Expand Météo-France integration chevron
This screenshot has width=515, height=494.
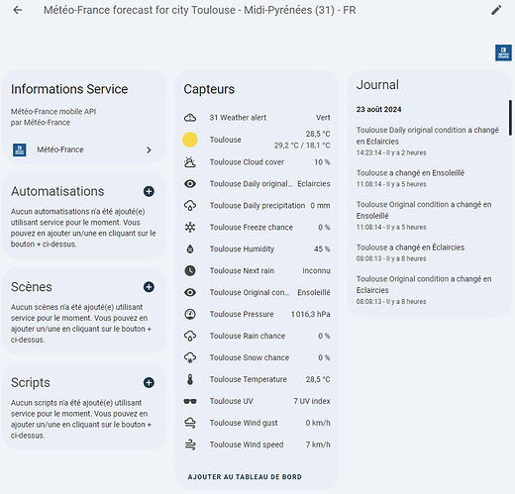pyautogui.click(x=149, y=149)
